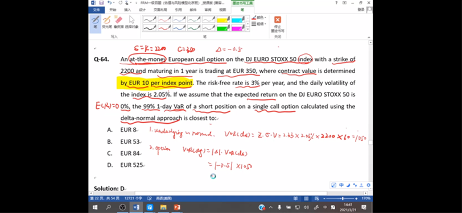This screenshot has height=213, width=462.
Task: Switch to Print Layout view in status bar
Action: pos(306,198)
